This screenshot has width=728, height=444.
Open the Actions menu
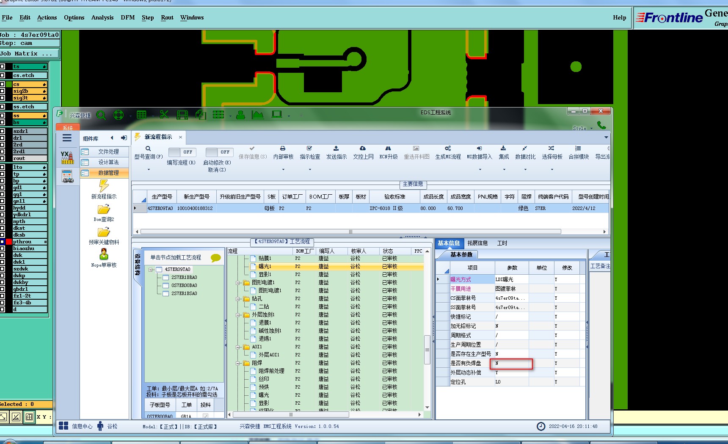tap(47, 18)
